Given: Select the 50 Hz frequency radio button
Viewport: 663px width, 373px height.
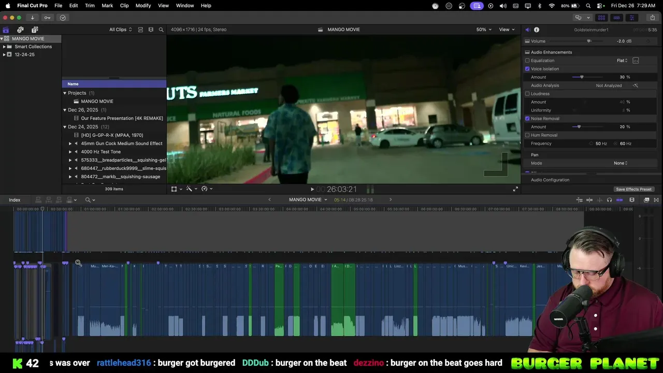Looking at the screenshot, I should tap(592, 144).
